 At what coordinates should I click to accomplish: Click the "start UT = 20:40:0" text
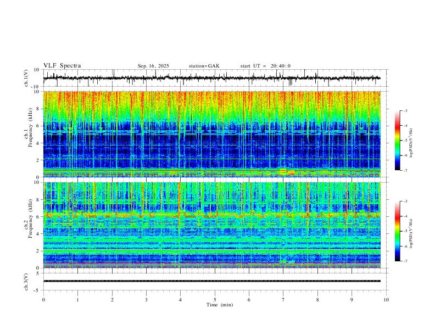click(x=265, y=66)
